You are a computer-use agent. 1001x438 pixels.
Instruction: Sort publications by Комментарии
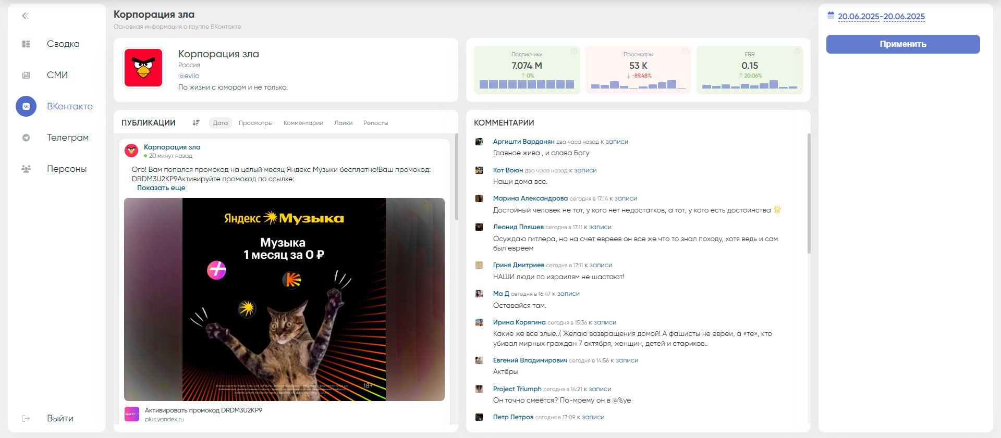pos(303,123)
